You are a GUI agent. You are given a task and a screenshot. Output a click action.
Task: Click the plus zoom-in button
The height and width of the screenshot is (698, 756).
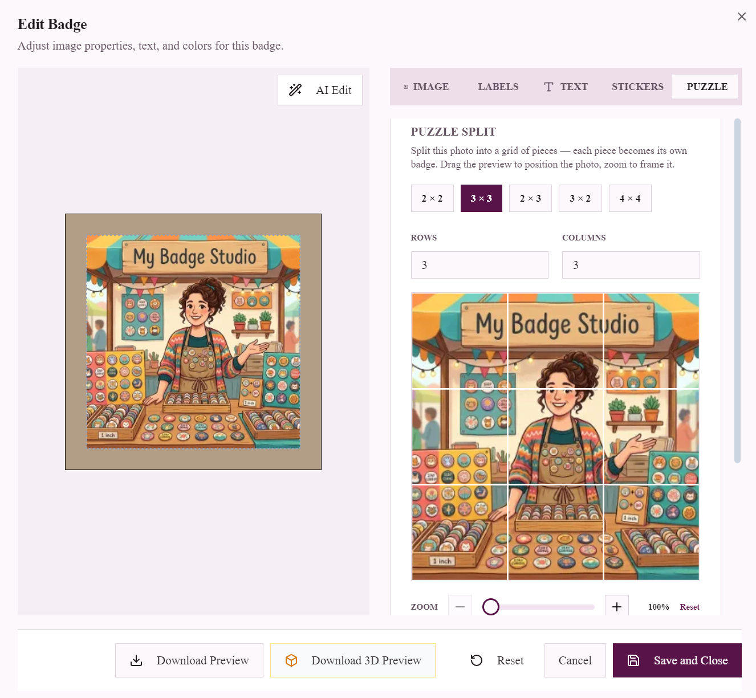point(617,607)
